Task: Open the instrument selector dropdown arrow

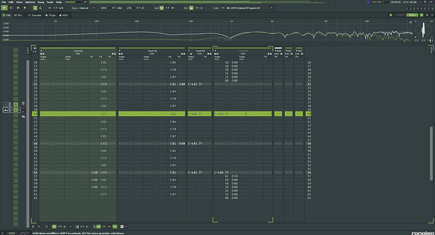Action: (x=271, y=8)
